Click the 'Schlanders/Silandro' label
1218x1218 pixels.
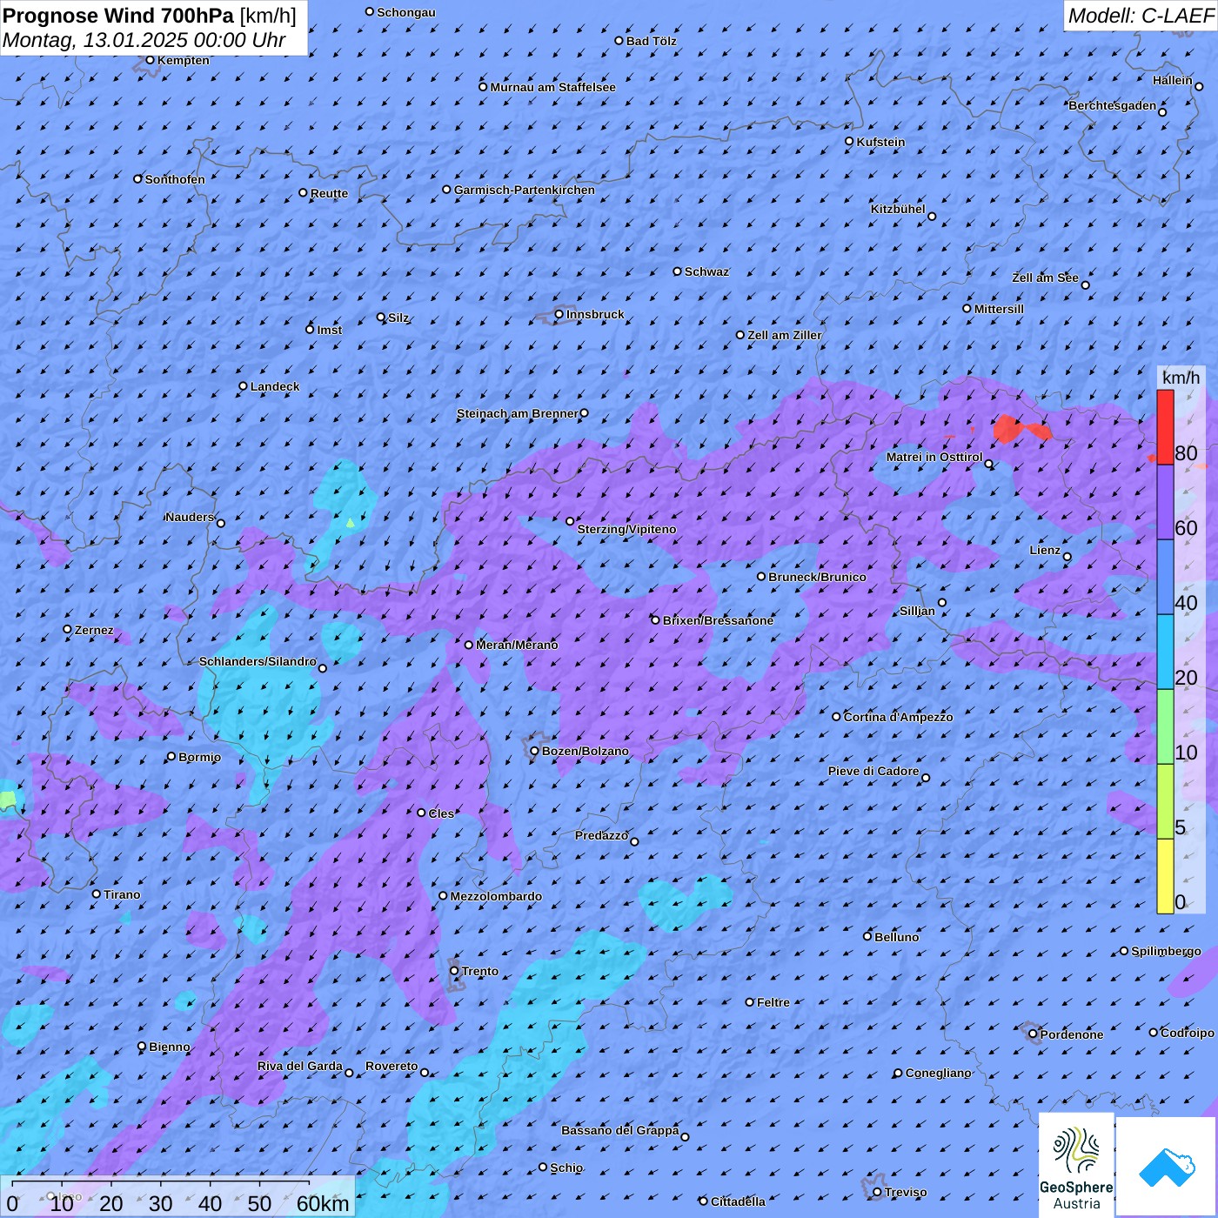pyautogui.click(x=258, y=661)
